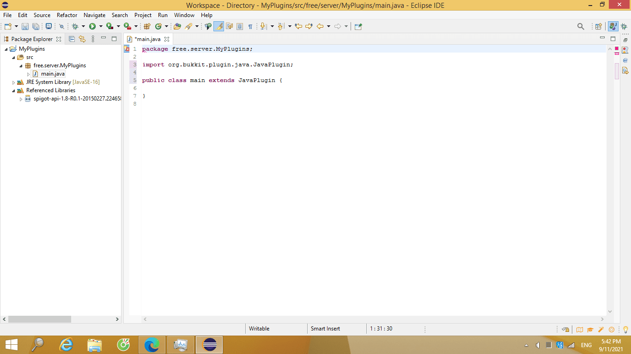Image resolution: width=631 pixels, height=354 pixels.
Task: Click the Open Perspective icon
Action: (x=598, y=27)
